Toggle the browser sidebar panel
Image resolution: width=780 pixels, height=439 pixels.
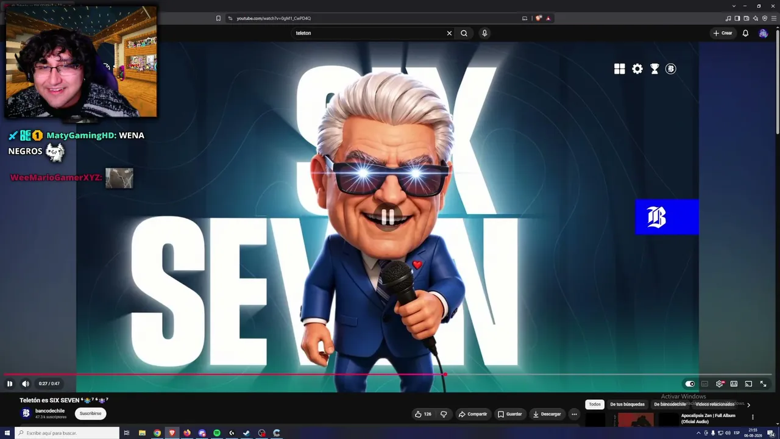(x=737, y=18)
